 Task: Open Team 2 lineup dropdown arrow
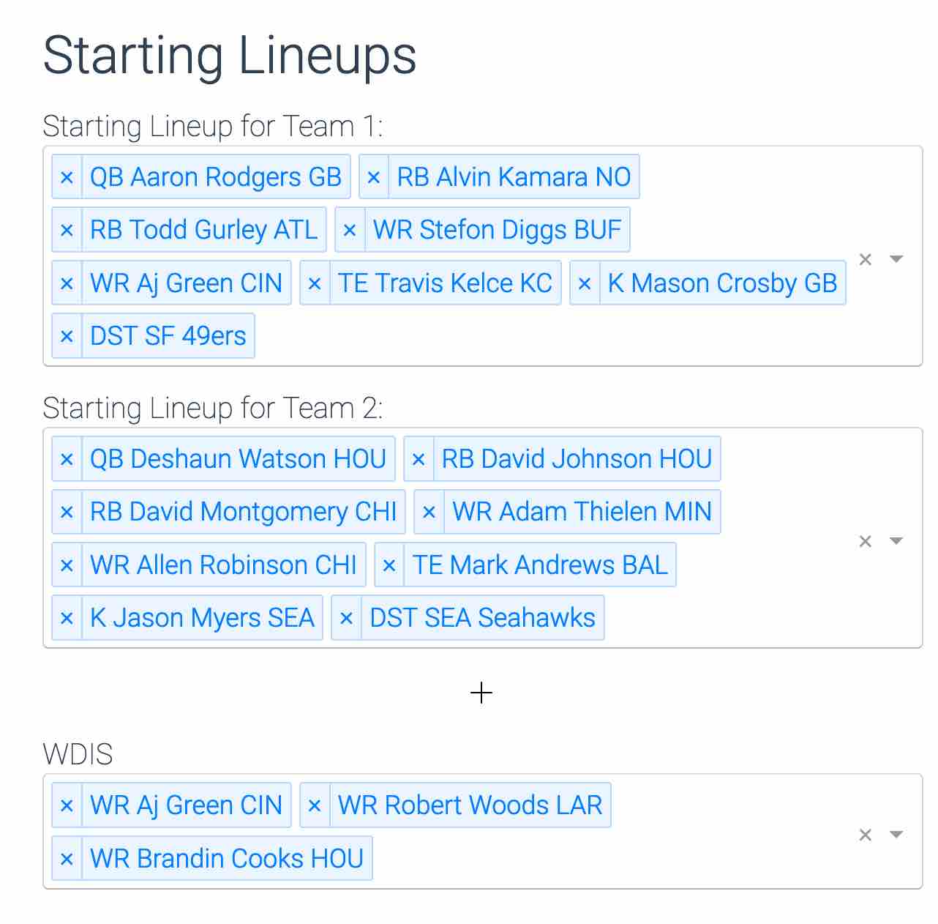click(896, 541)
